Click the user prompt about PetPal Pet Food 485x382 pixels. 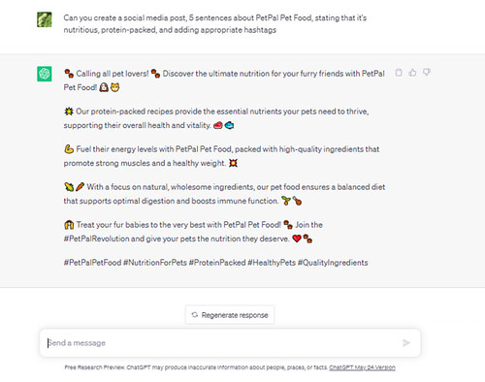[215, 24]
